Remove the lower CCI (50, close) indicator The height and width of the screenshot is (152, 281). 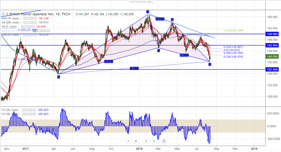tap(34, 114)
